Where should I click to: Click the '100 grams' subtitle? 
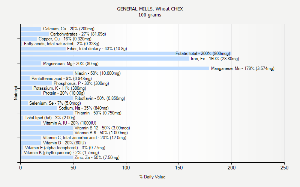pyautogui.click(x=150, y=15)
